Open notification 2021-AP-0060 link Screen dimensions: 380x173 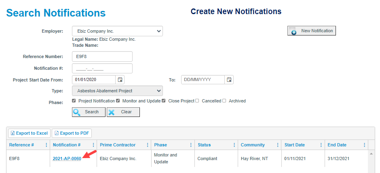tap(67, 159)
